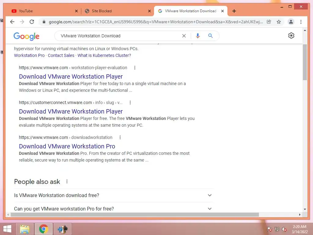The image size is (313, 235).
Task: Start voice search with the microphone icon
Action: click(x=198, y=36)
